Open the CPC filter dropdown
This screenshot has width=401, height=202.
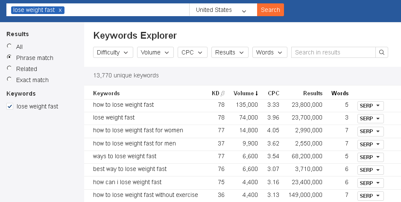point(192,52)
